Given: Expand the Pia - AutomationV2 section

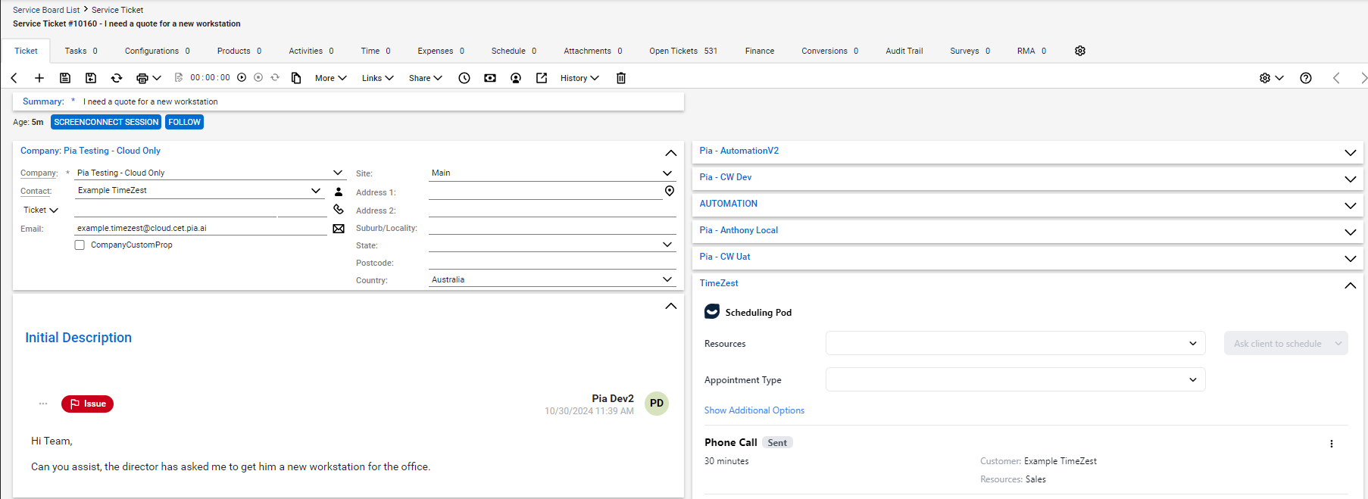Looking at the screenshot, I should (x=1351, y=152).
